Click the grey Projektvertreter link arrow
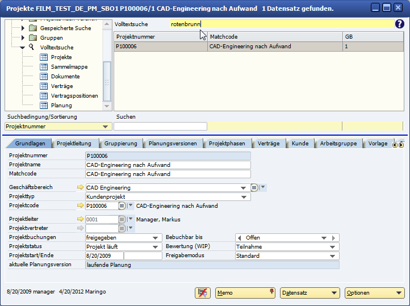The image size is (410, 306). point(80,228)
